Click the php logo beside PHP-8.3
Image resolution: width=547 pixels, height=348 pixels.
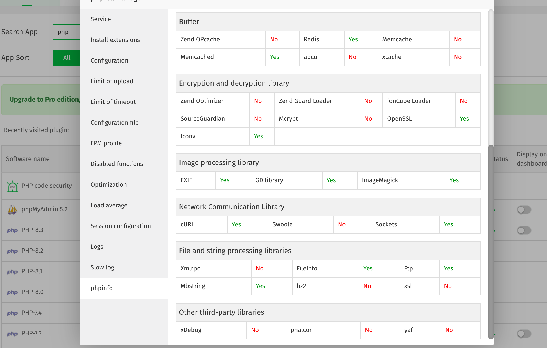[x=12, y=230]
